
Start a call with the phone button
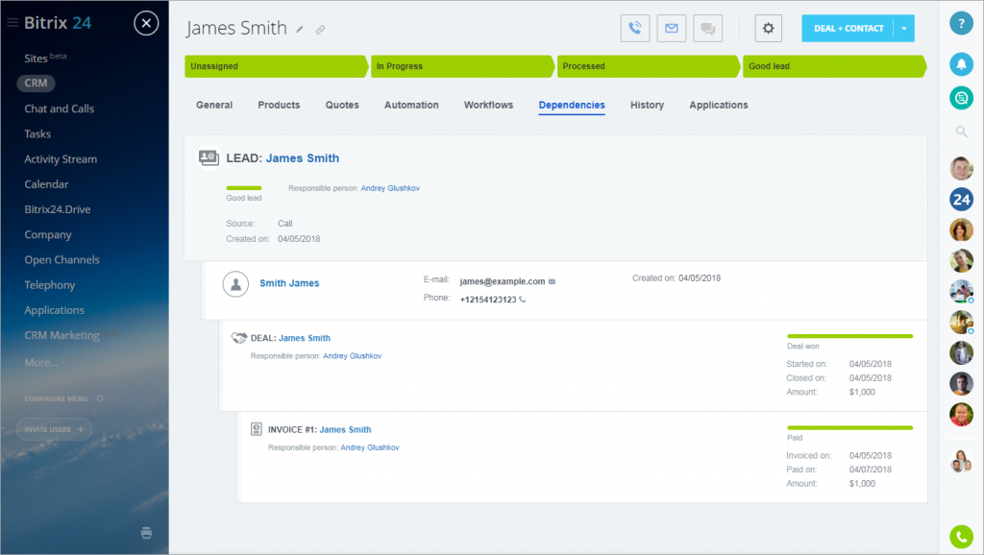[635, 28]
